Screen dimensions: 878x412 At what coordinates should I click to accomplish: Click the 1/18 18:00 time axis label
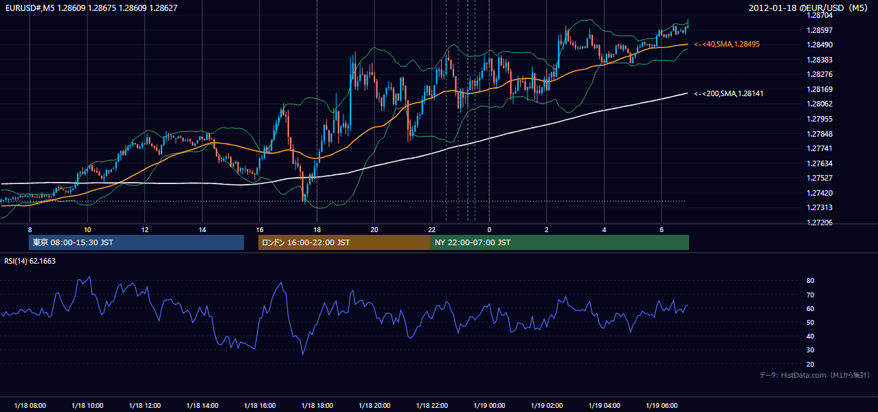[x=317, y=406]
